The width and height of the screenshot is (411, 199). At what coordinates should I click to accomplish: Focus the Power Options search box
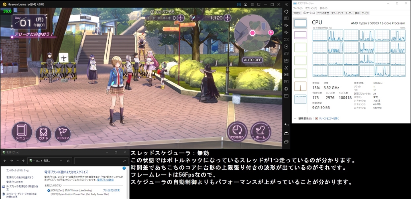point(101,160)
